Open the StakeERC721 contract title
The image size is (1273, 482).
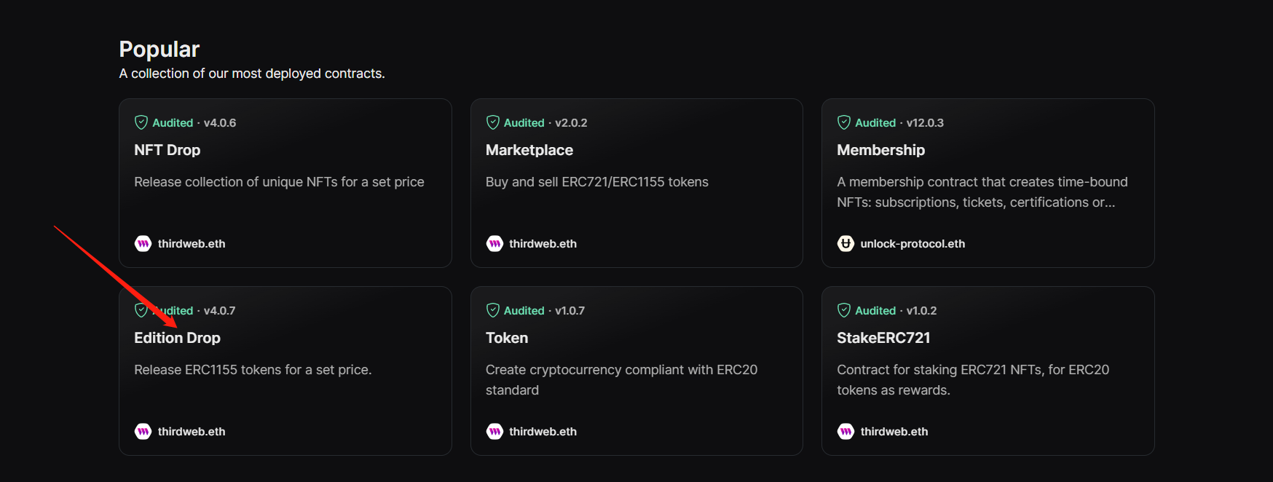point(883,338)
